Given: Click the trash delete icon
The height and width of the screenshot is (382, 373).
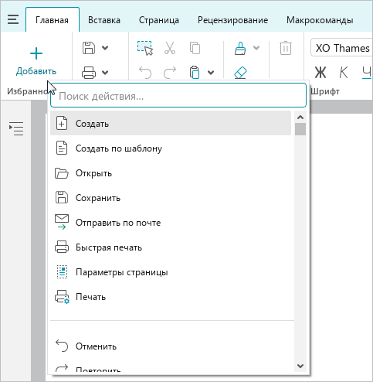Looking at the screenshot, I should coord(286,48).
